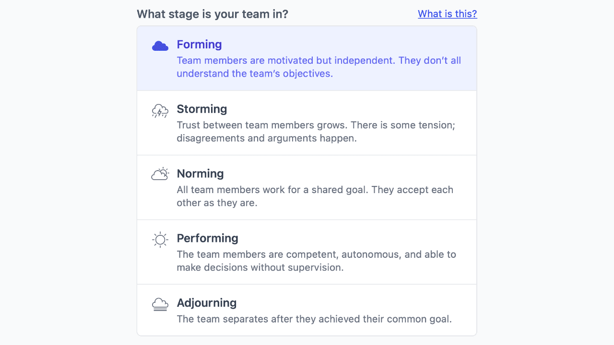Click the cloud icon beside Forming
The height and width of the screenshot is (345, 614).
(160, 45)
